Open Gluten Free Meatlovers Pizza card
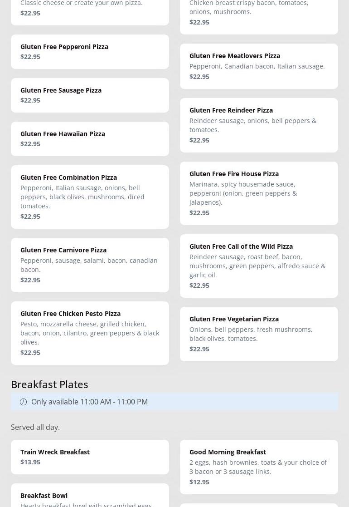 tap(259, 66)
